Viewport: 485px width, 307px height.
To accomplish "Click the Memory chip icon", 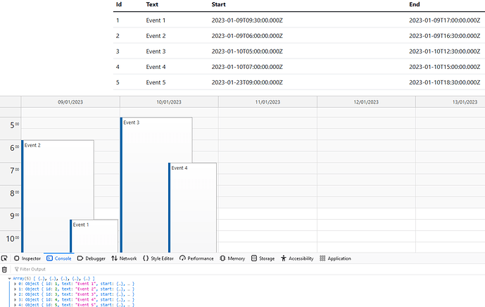I will (222, 258).
